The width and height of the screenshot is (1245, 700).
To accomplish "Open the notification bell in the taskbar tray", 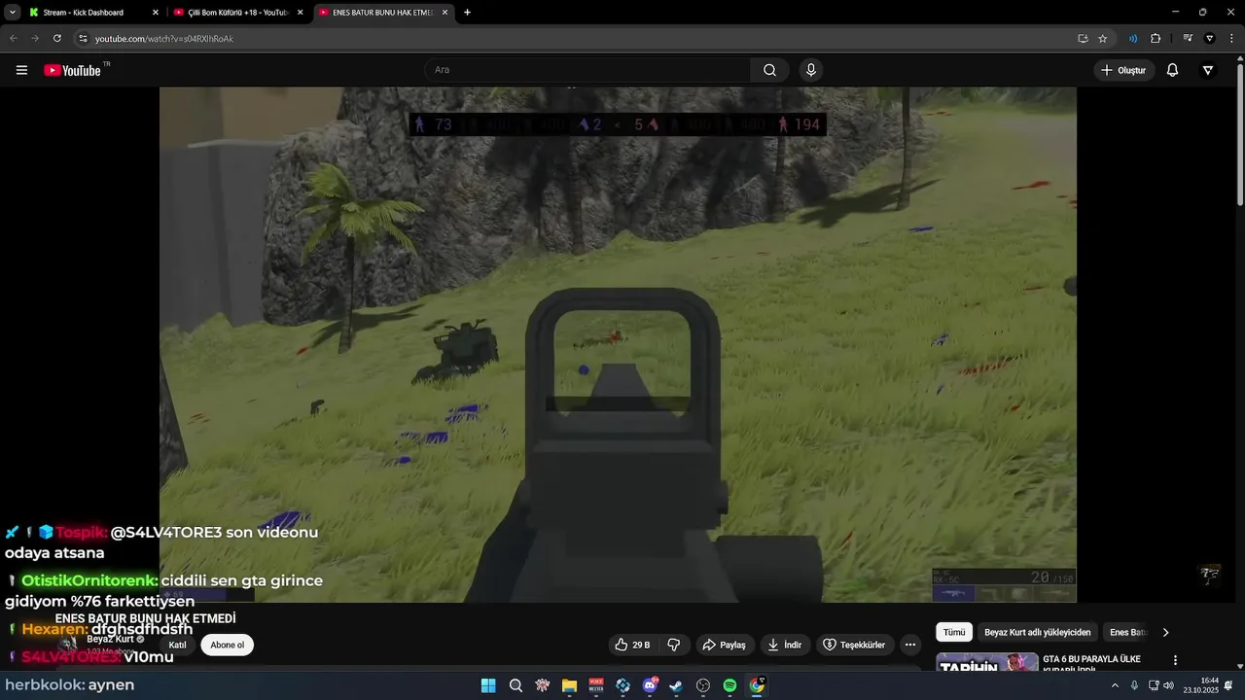I will (x=1228, y=685).
